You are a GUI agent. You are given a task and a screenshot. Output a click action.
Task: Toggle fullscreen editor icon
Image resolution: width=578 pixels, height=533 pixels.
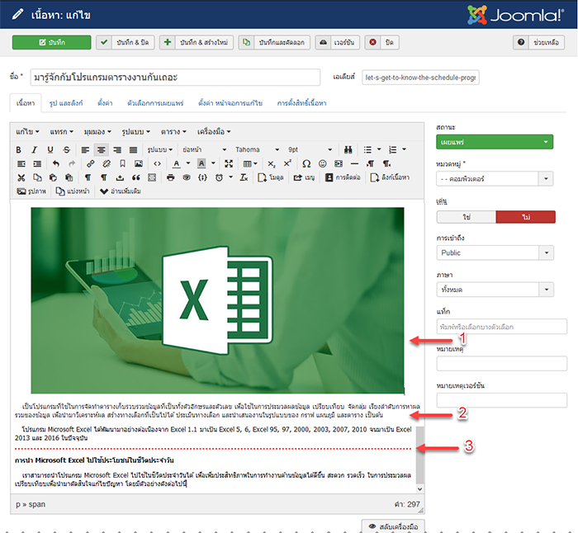tap(229, 163)
